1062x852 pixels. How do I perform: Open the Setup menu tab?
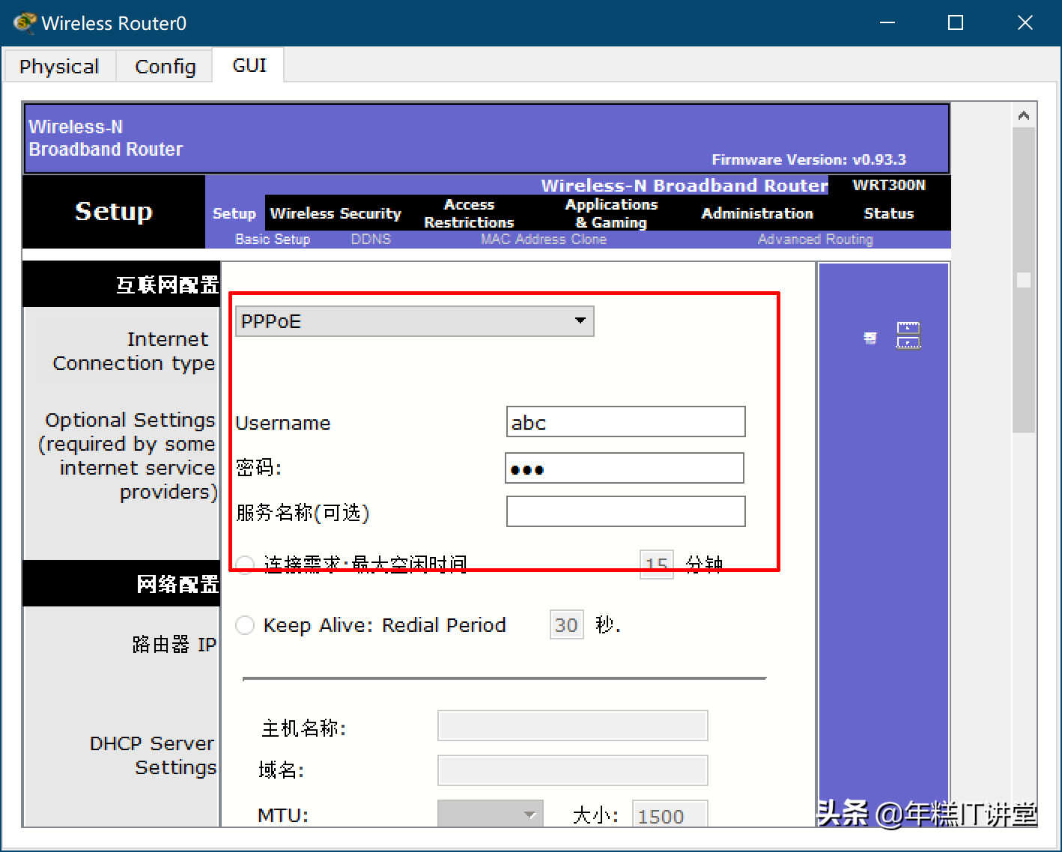click(234, 213)
